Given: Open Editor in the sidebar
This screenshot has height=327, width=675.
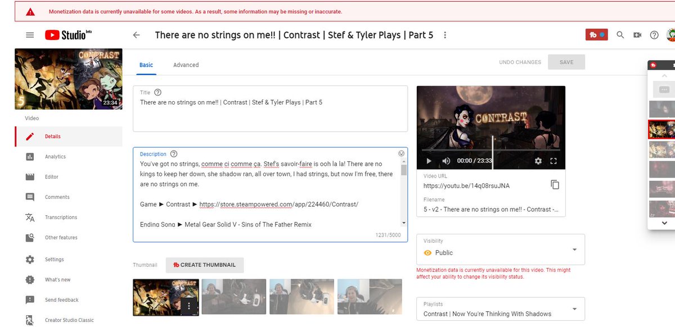Looking at the screenshot, I should pos(69,177).
